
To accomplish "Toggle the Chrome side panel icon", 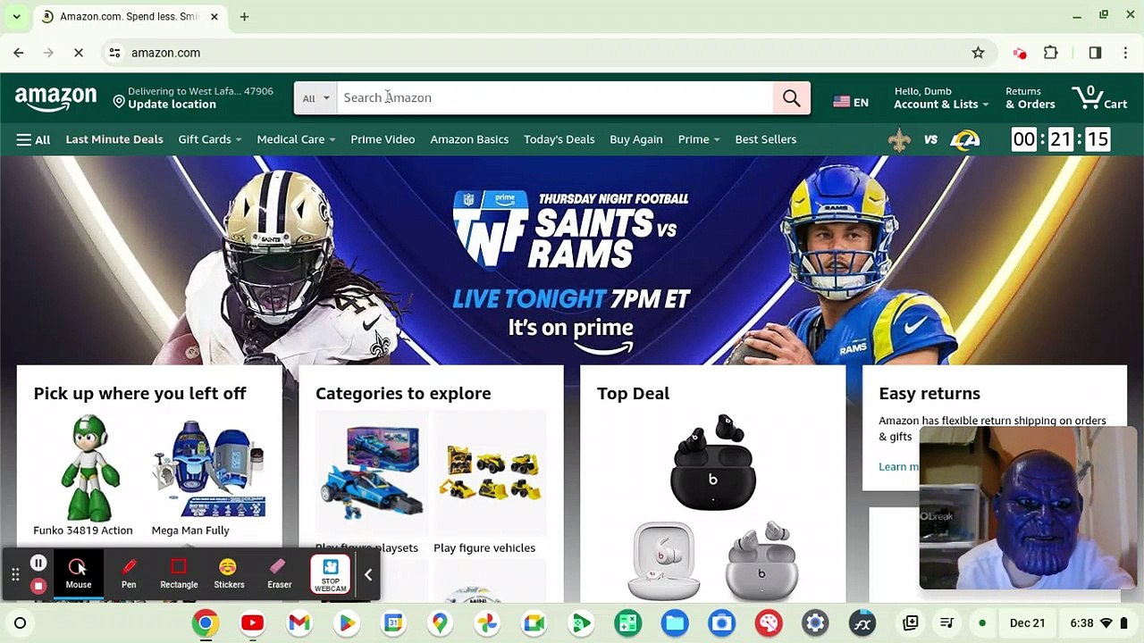I will click(1095, 53).
